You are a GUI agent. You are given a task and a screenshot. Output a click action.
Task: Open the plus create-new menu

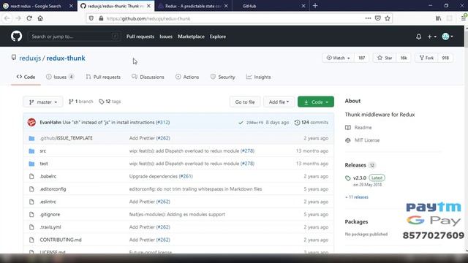431,37
